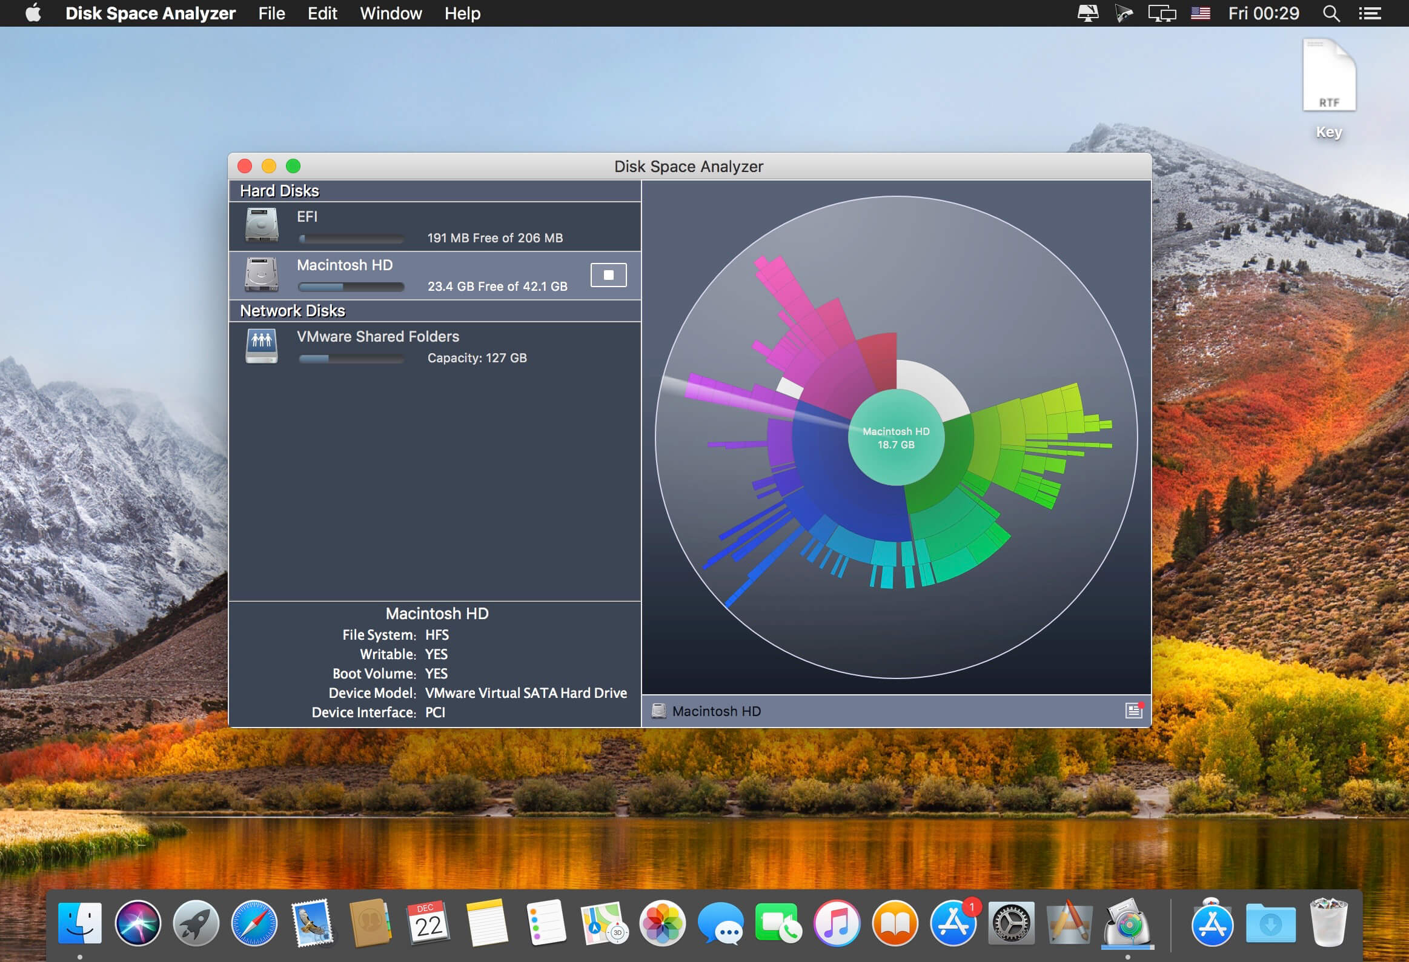Open Spotlight search in the menu bar
1409x962 pixels.
[1331, 13]
